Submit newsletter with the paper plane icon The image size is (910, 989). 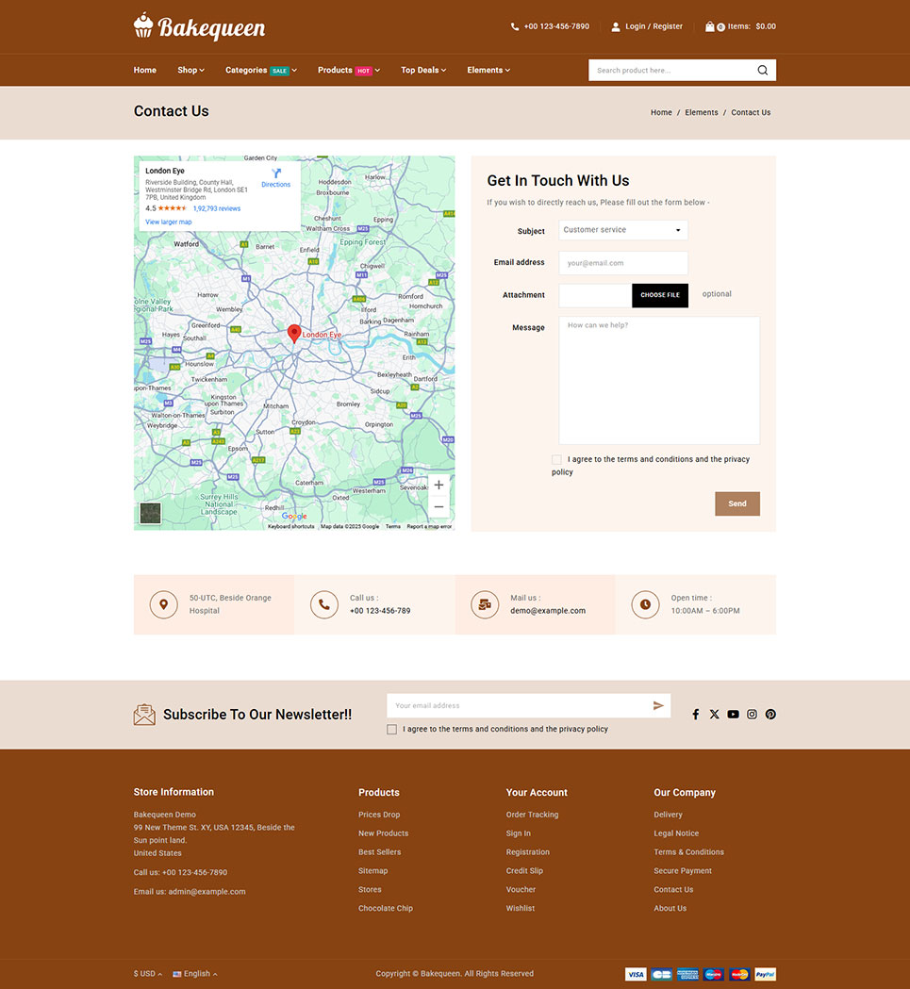click(658, 705)
